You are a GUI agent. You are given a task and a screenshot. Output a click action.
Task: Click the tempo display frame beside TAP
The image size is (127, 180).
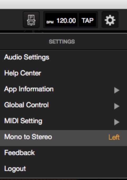[x=71, y=20]
